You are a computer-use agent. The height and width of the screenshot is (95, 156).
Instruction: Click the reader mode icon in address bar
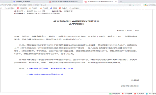point(130,5)
